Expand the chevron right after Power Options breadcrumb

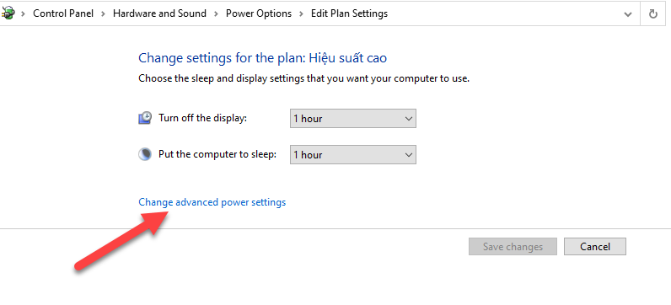coord(302,14)
